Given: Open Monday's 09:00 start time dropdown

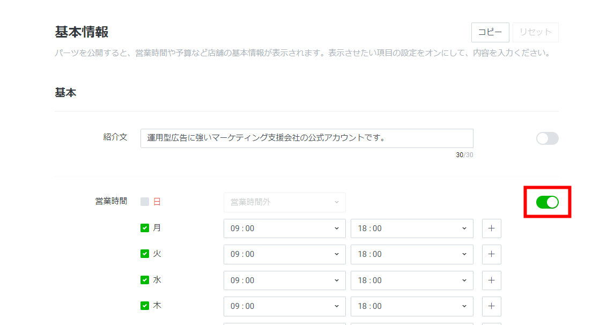Looking at the screenshot, I should (284, 228).
